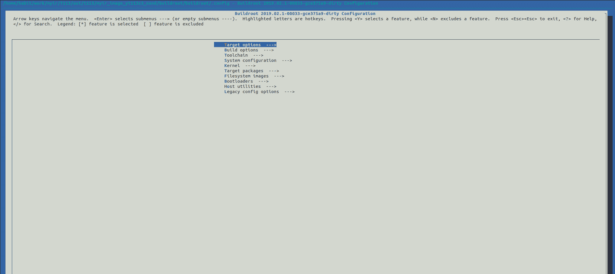
Task: Select the Kernel menu entry
Action: (x=240, y=66)
